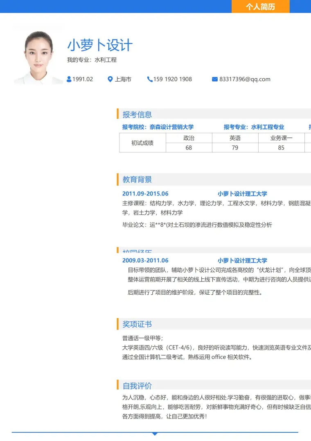
Task: Click the email 83317396@qq.com
Action: coord(245,80)
